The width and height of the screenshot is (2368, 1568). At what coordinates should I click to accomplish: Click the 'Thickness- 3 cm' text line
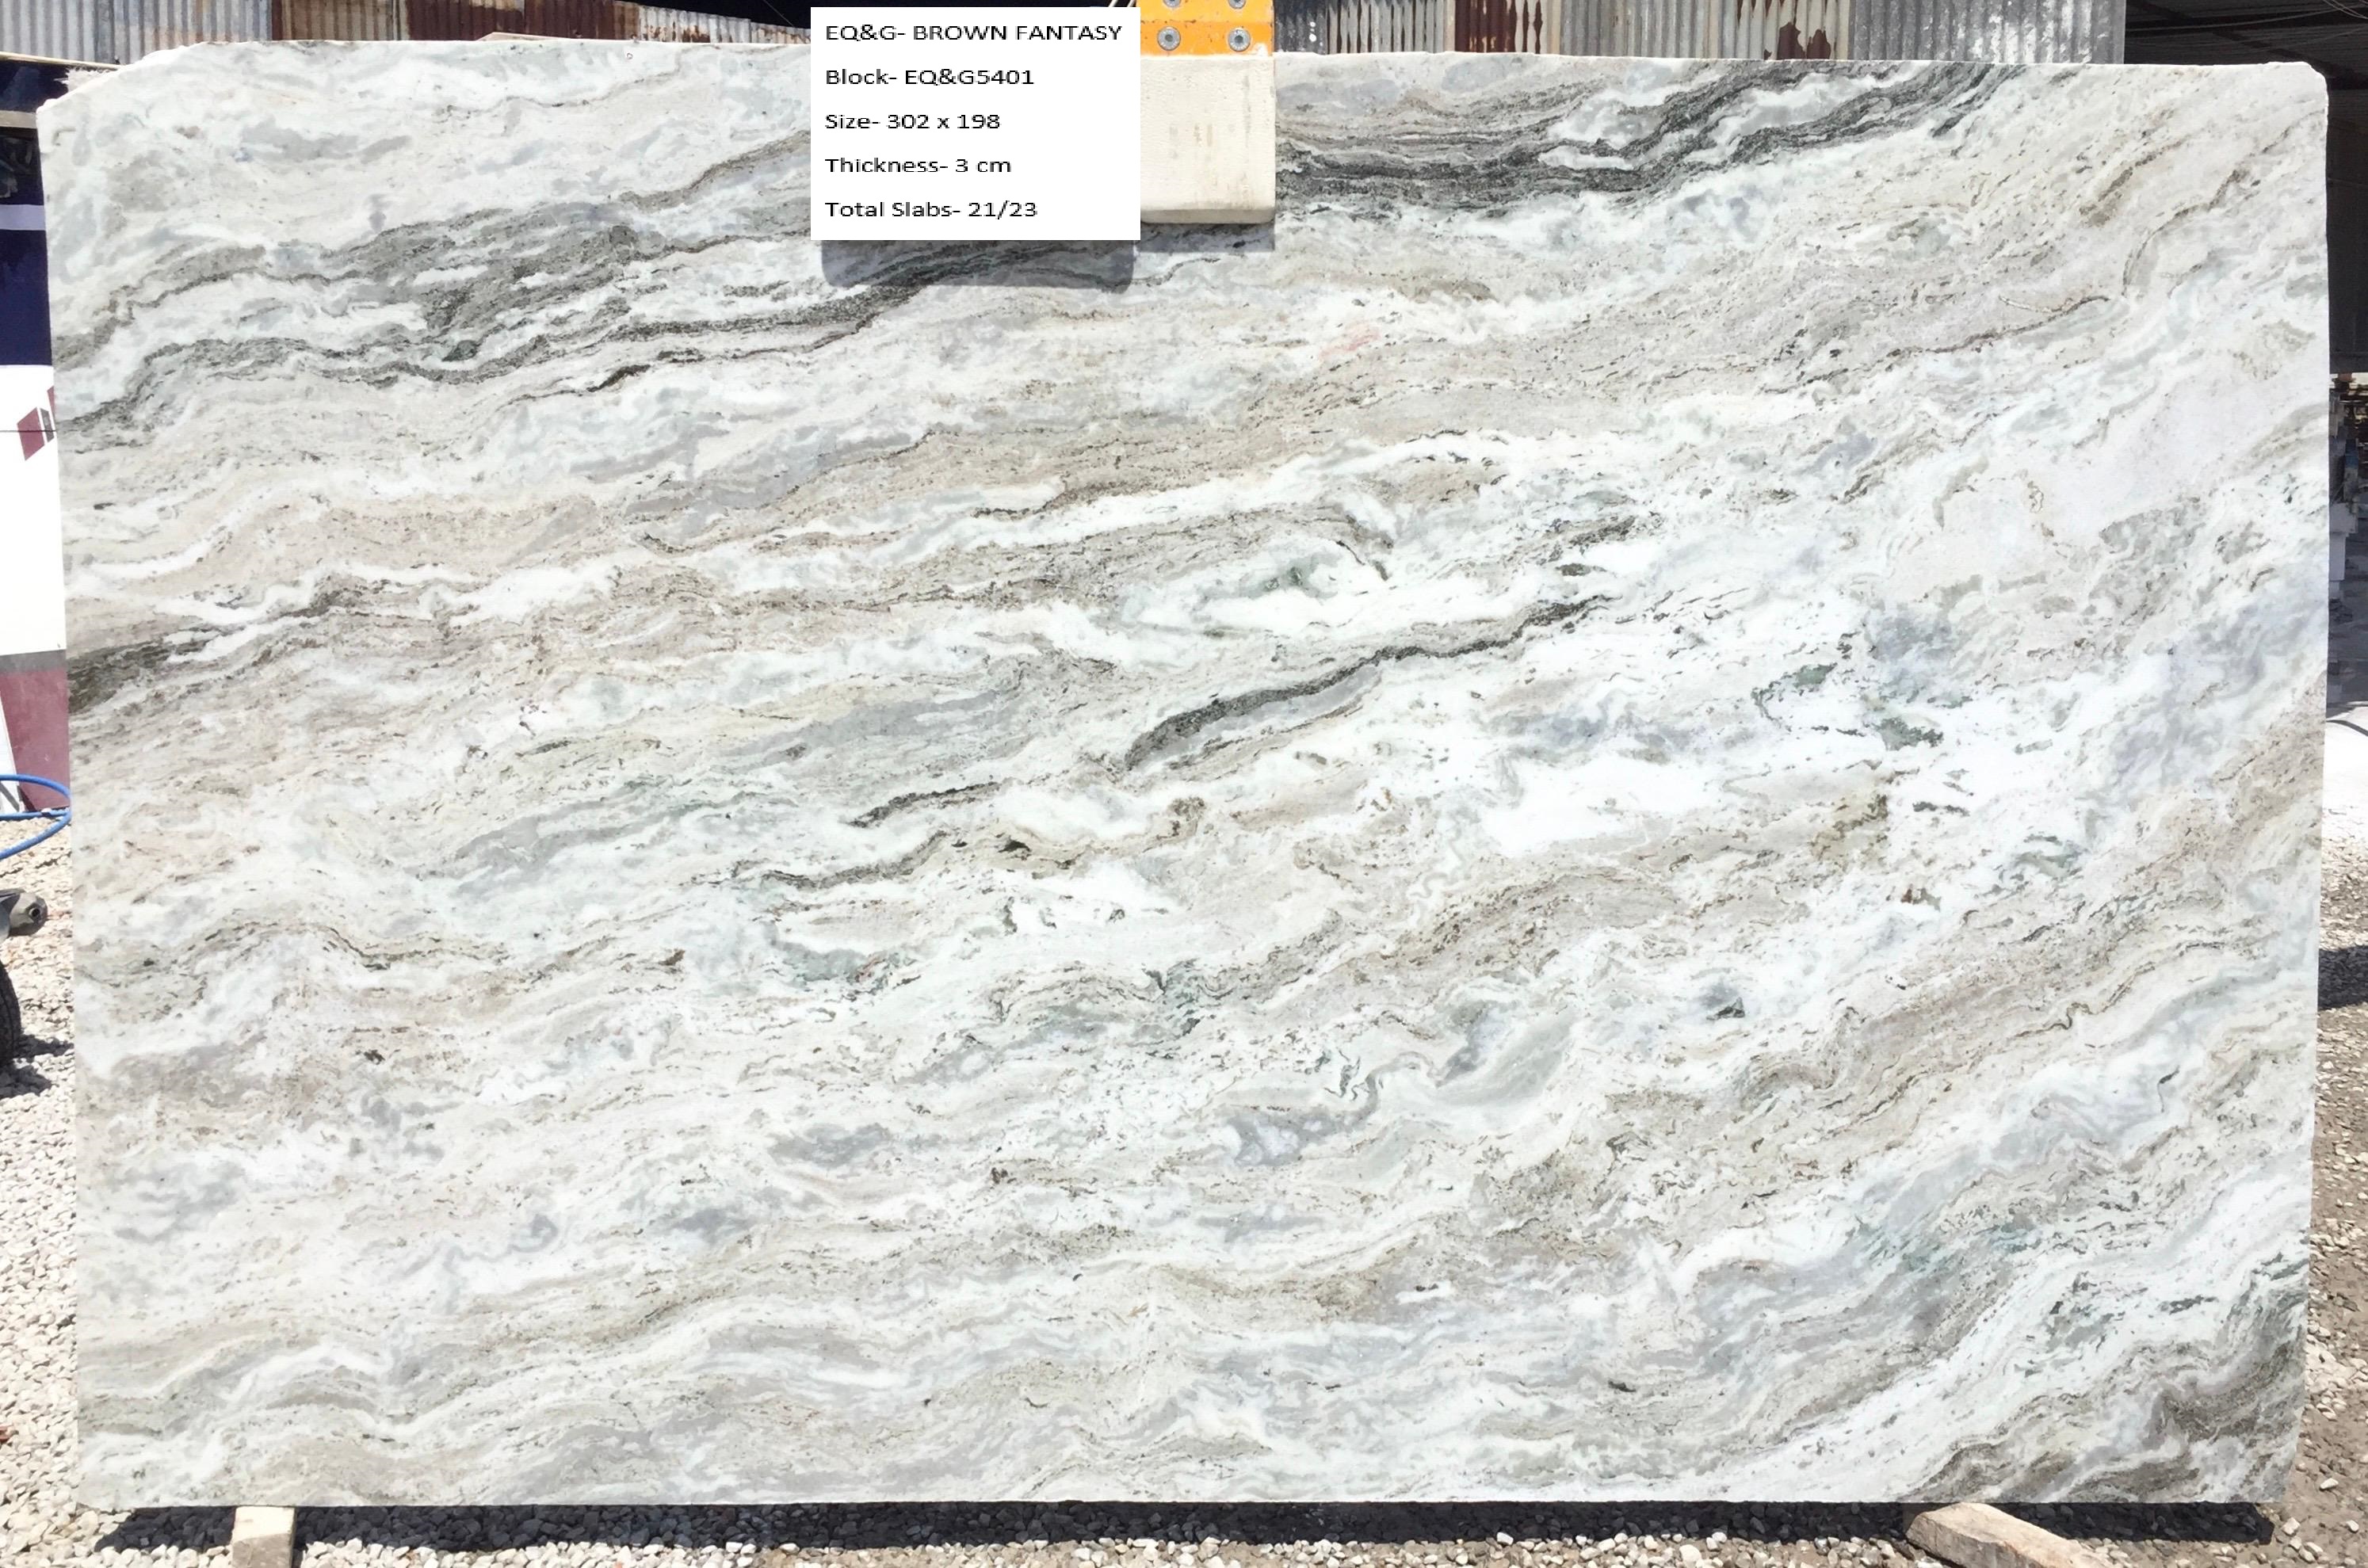[x=917, y=165]
